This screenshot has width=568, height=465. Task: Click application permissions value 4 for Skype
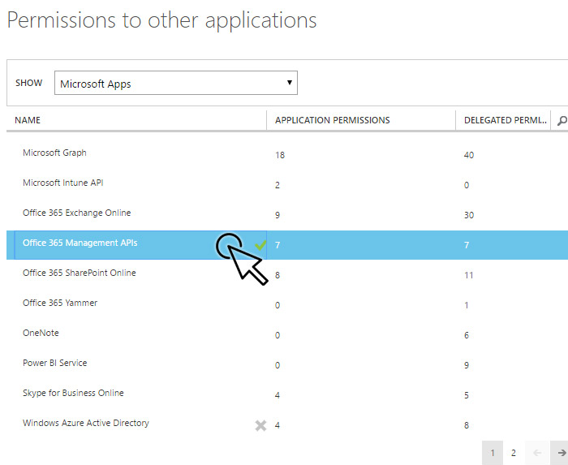pyautogui.click(x=278, y=396)
